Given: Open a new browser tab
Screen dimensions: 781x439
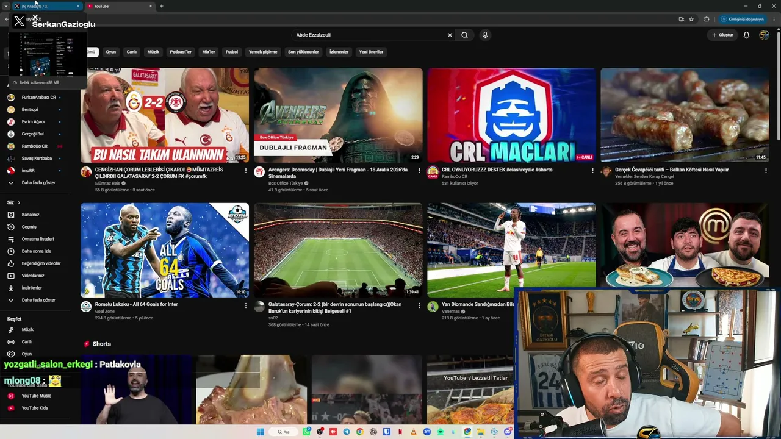Looking at the screenshot, I should (161, 6).
